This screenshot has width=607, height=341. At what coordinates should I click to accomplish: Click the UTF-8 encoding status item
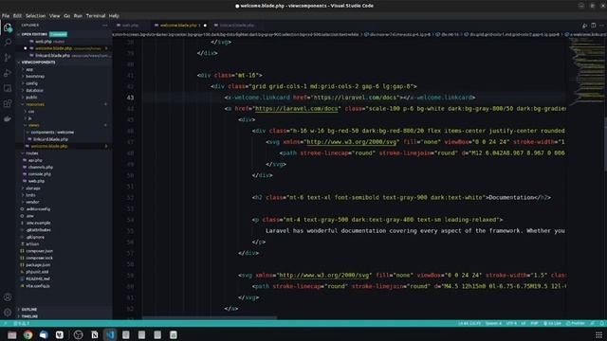[511, 323]
